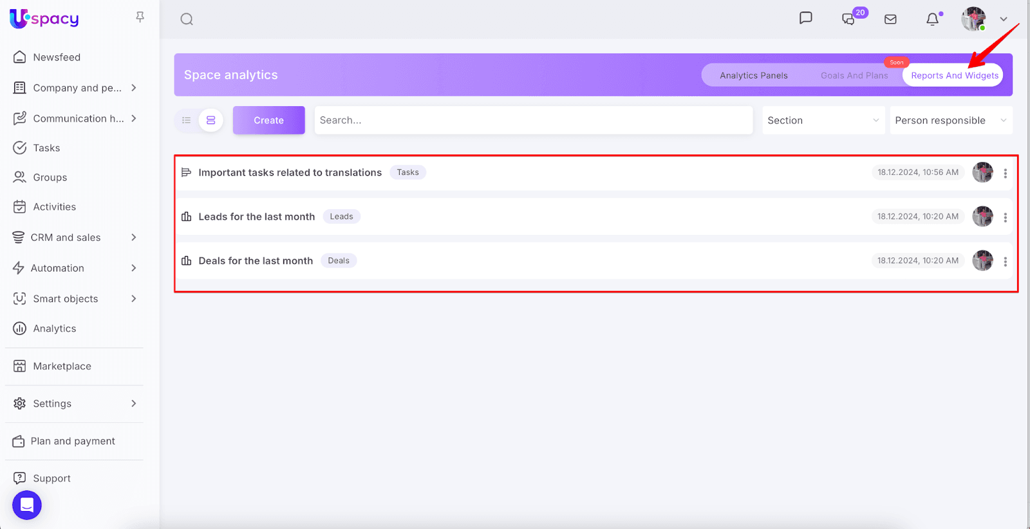This screenshot has height=529, width=1030.
Task: Switch to compact list view toggle
Action: point(187,120)
